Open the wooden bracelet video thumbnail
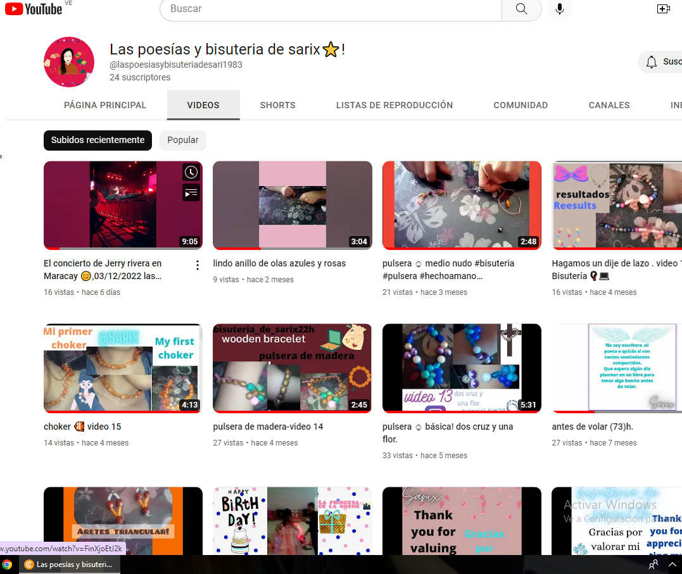Image resolution: width=682 pixels, height=574 pixels. [x=293, y=368]
